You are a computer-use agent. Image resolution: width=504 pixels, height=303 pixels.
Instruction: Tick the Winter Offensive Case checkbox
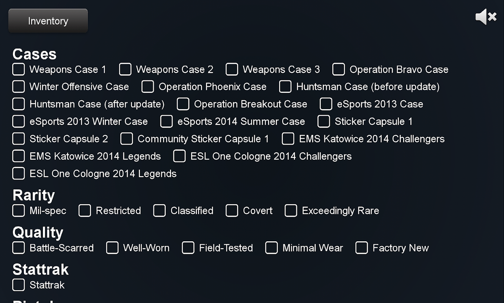pyautogui.click(x=19, y=86)
